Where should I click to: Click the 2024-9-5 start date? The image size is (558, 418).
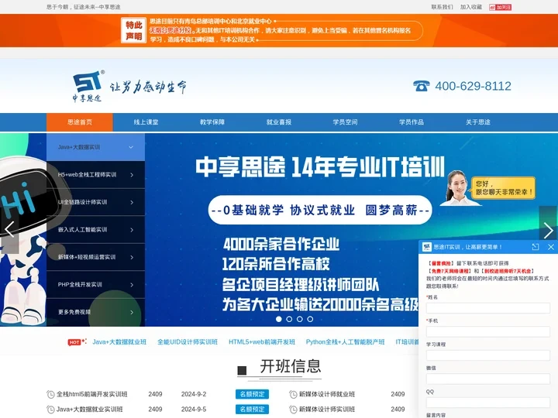pos(194,409)
